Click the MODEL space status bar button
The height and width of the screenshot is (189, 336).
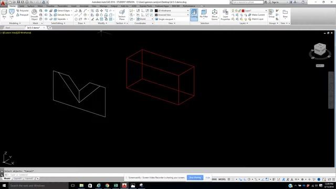[x=222, y=179]
